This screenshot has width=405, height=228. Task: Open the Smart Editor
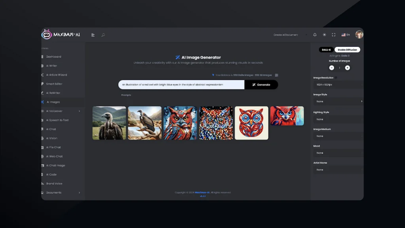click(56, 84)
